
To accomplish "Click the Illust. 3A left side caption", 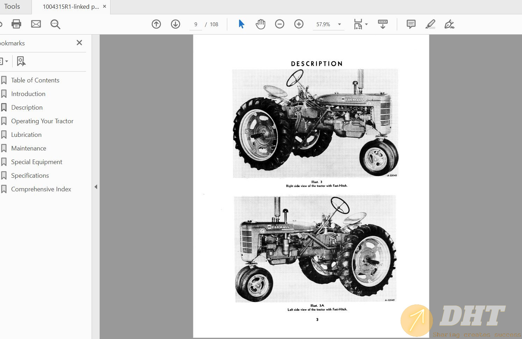I will [x=317, y=308].
